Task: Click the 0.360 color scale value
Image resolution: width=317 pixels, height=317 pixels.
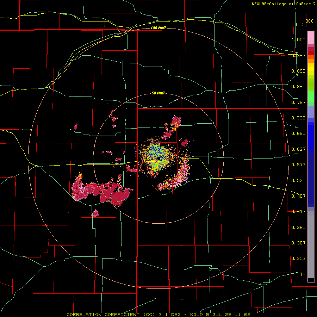Action: [298, 228]
